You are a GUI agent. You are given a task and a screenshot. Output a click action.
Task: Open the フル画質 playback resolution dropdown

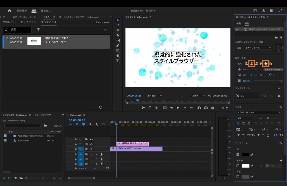197,96
